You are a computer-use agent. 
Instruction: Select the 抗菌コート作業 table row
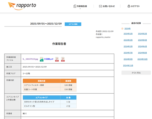[x=50, y=90]
